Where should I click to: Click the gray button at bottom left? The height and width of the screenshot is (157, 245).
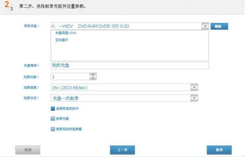[x=28, y=150]
